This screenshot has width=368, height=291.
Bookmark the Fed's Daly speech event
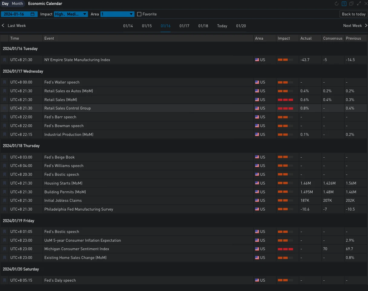[5, 280]
